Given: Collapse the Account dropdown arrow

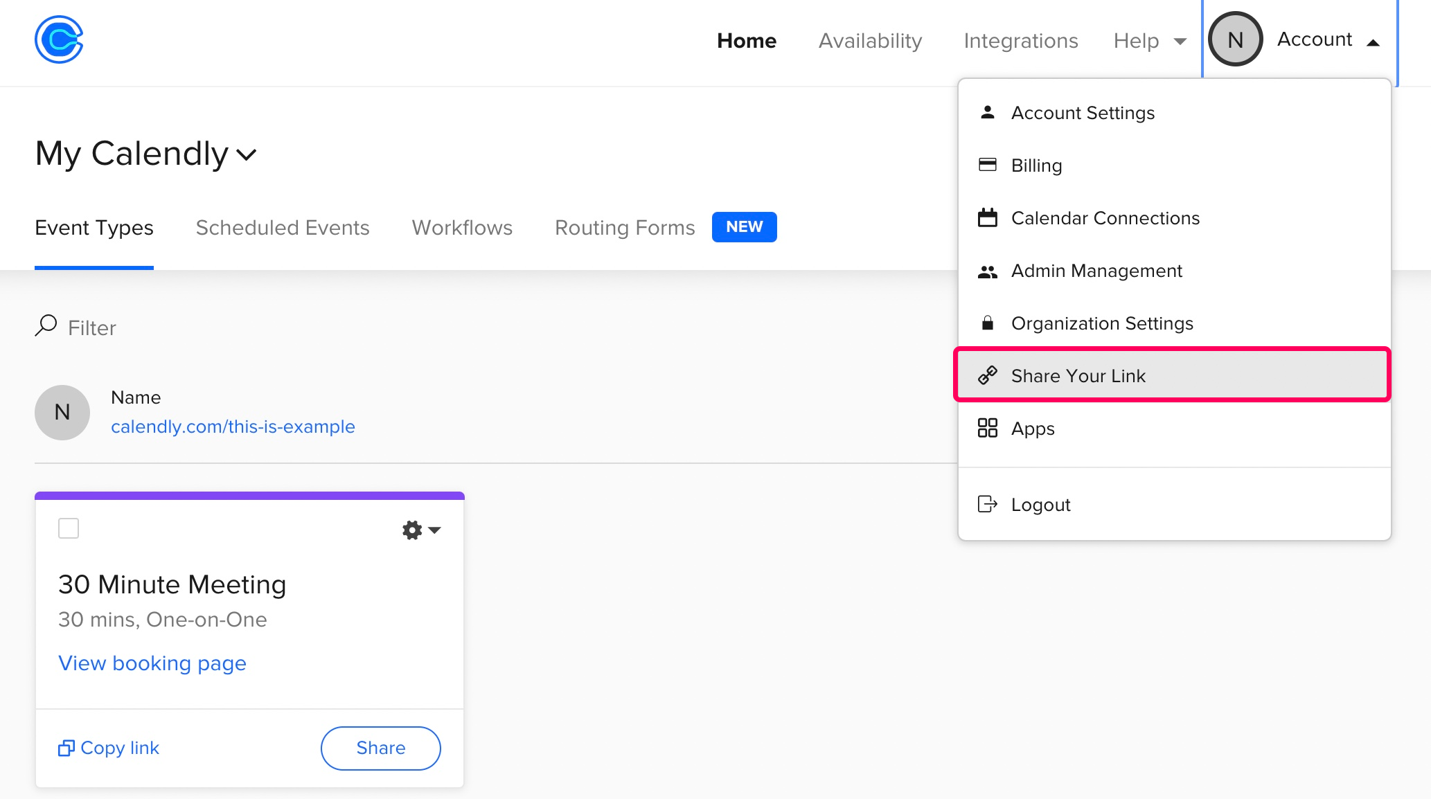Looking at the screenshot, I should click(1373, 42).
